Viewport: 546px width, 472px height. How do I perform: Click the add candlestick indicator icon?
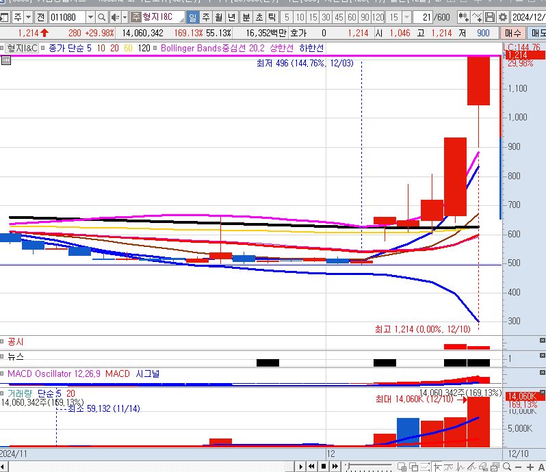[x=462, y=17]
